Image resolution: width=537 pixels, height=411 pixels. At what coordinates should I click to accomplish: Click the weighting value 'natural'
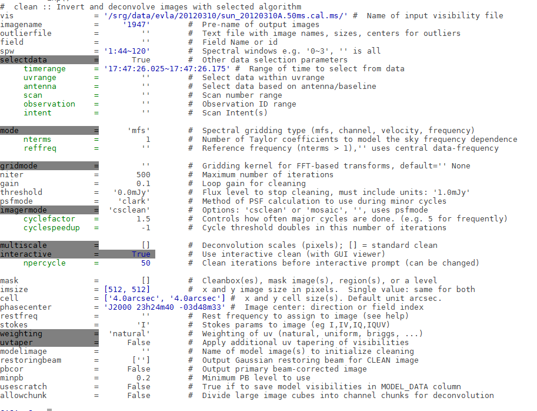(x=129, y=333)
